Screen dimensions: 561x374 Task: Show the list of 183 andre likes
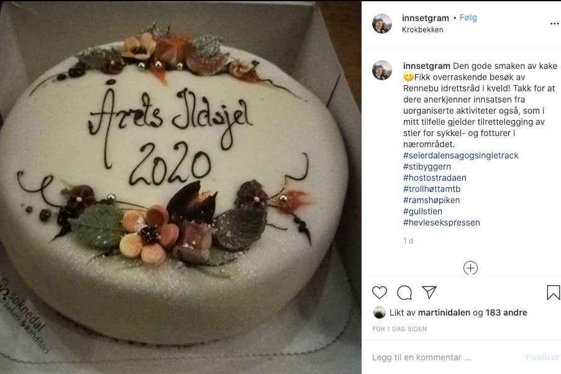pos(506,312)
